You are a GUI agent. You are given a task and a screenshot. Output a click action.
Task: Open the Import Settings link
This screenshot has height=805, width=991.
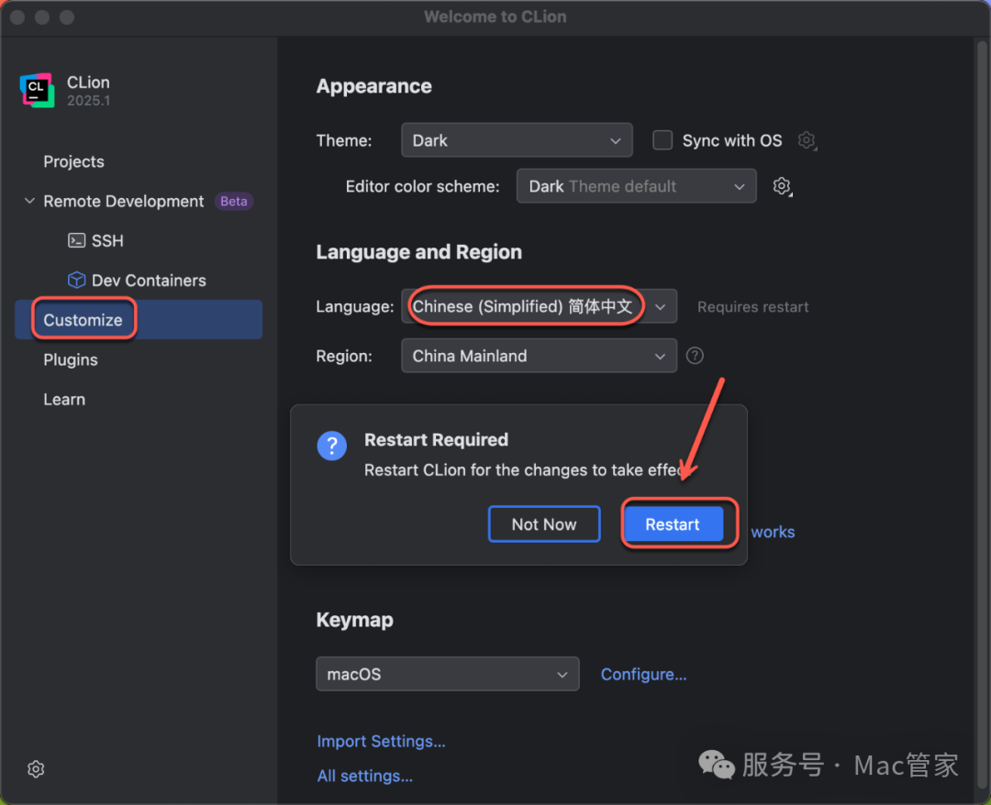click(381, 741)
